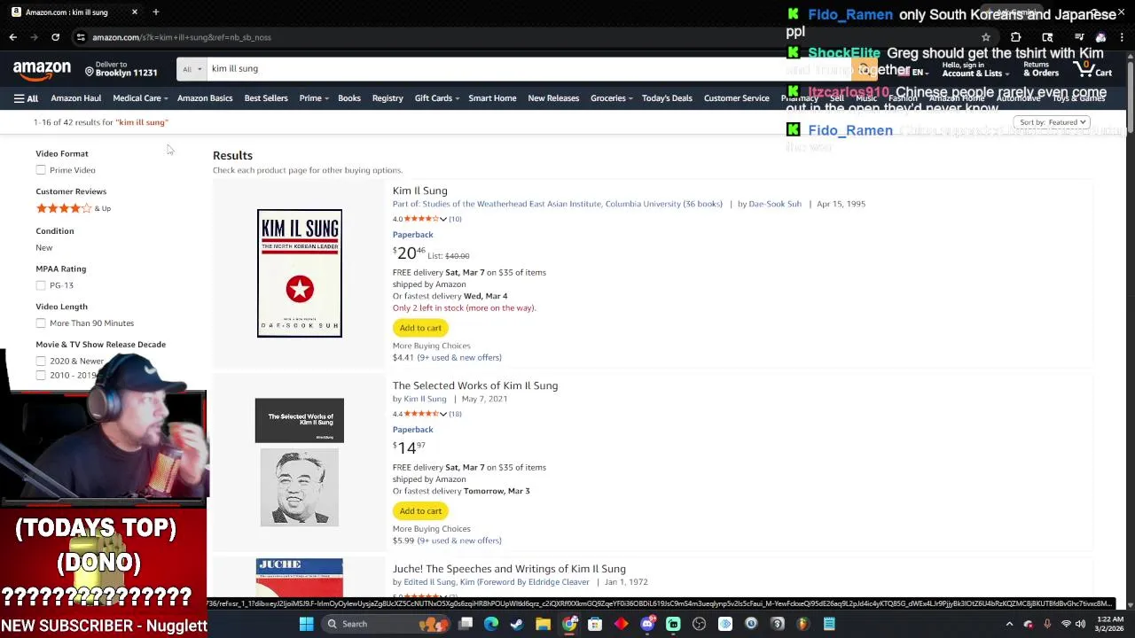Open Kim Il Sung book cover thumbnail
This screenshot has width=1135, height=638.
pyautogui.click(x=300, y=273)
